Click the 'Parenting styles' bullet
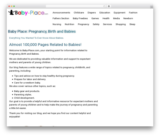 click(x=23, y=95)
